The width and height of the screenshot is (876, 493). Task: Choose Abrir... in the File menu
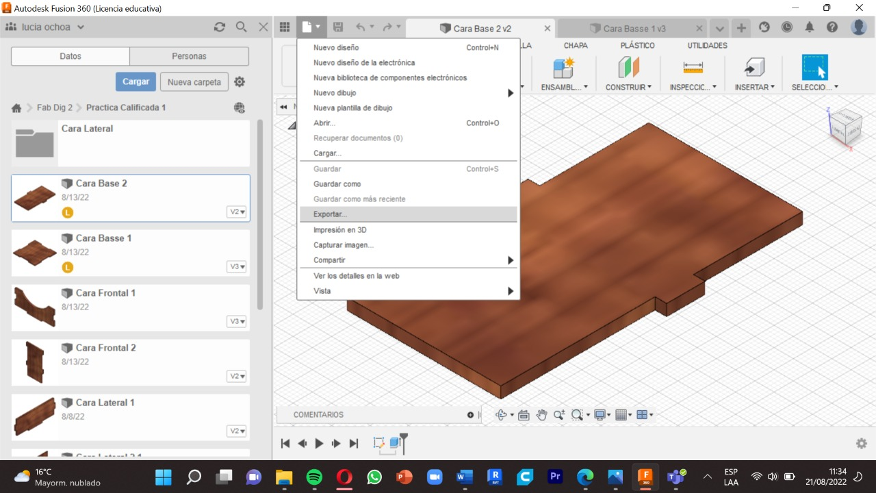tap(408, 123)
